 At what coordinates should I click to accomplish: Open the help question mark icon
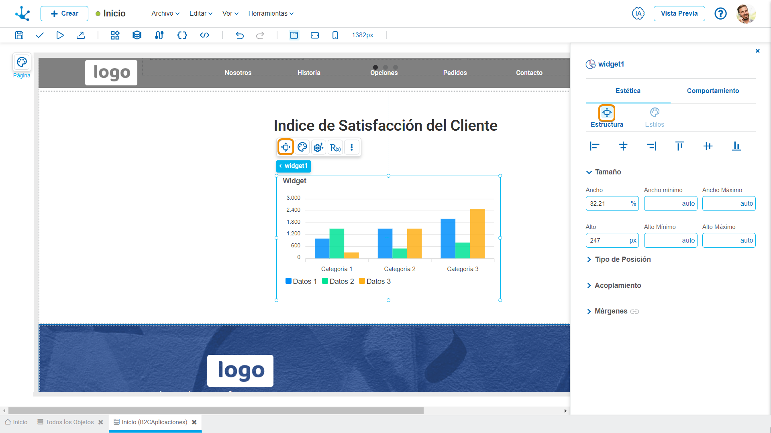(720, 14)
